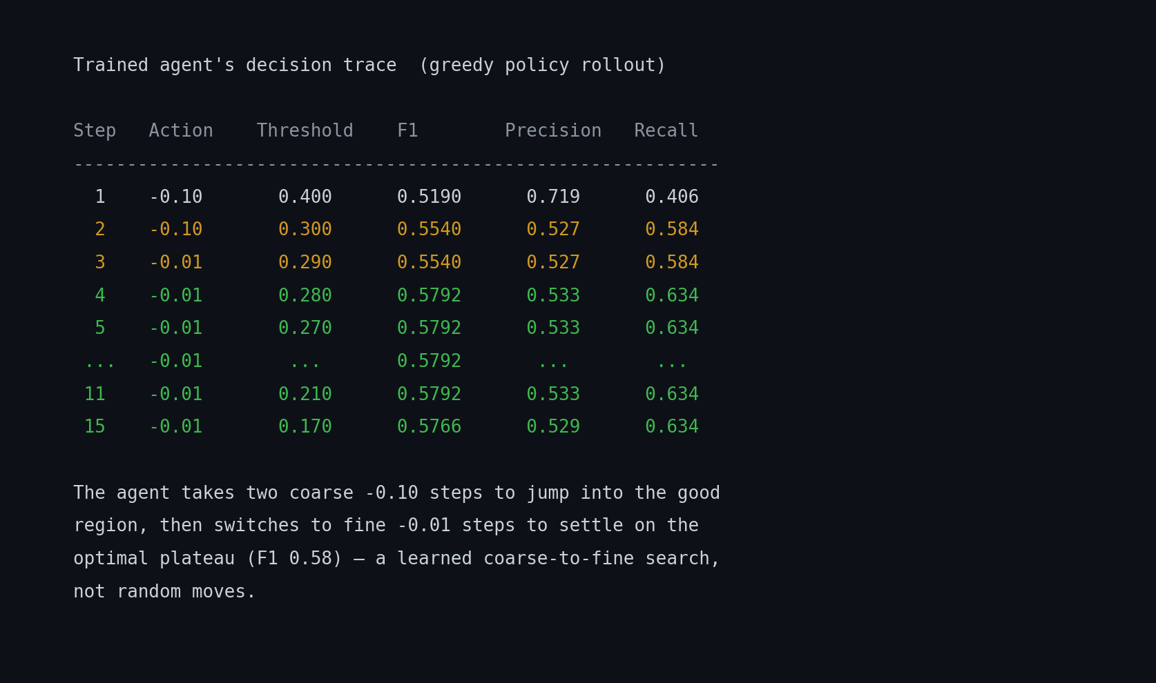Select the 'F1' column header
The height and width of the screenshot is (683, 1156).
pyautogui.click(x=407, y=131)
